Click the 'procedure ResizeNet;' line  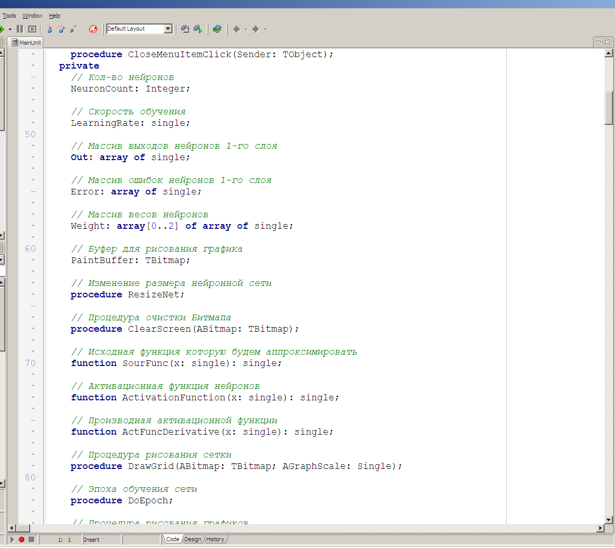pyautogui.click(x=128, y=295)
